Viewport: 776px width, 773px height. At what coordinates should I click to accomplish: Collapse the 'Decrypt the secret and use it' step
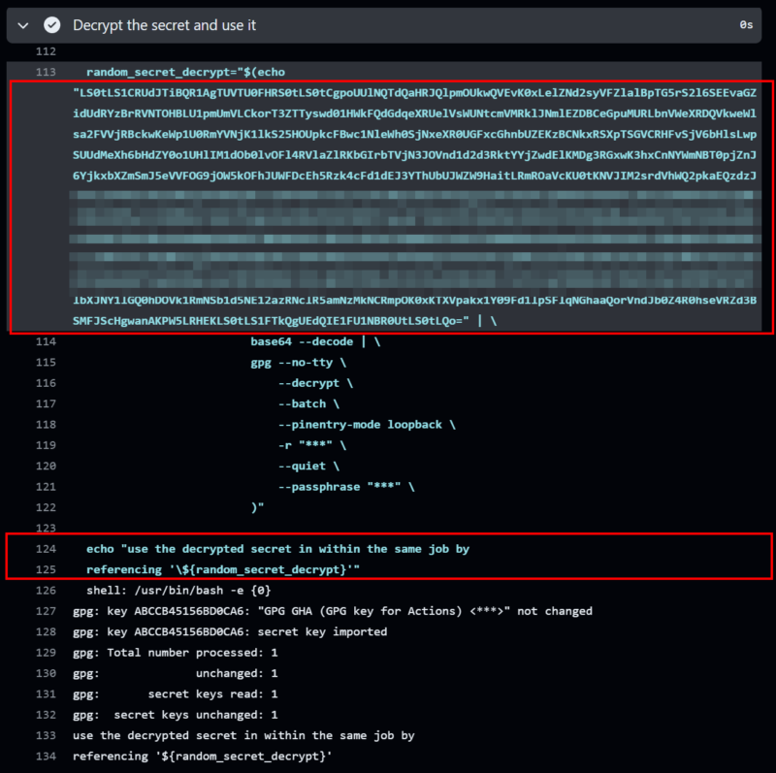pos(23,24)
